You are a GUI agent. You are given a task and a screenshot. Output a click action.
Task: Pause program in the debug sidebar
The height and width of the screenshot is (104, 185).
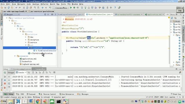coord(5,80)
